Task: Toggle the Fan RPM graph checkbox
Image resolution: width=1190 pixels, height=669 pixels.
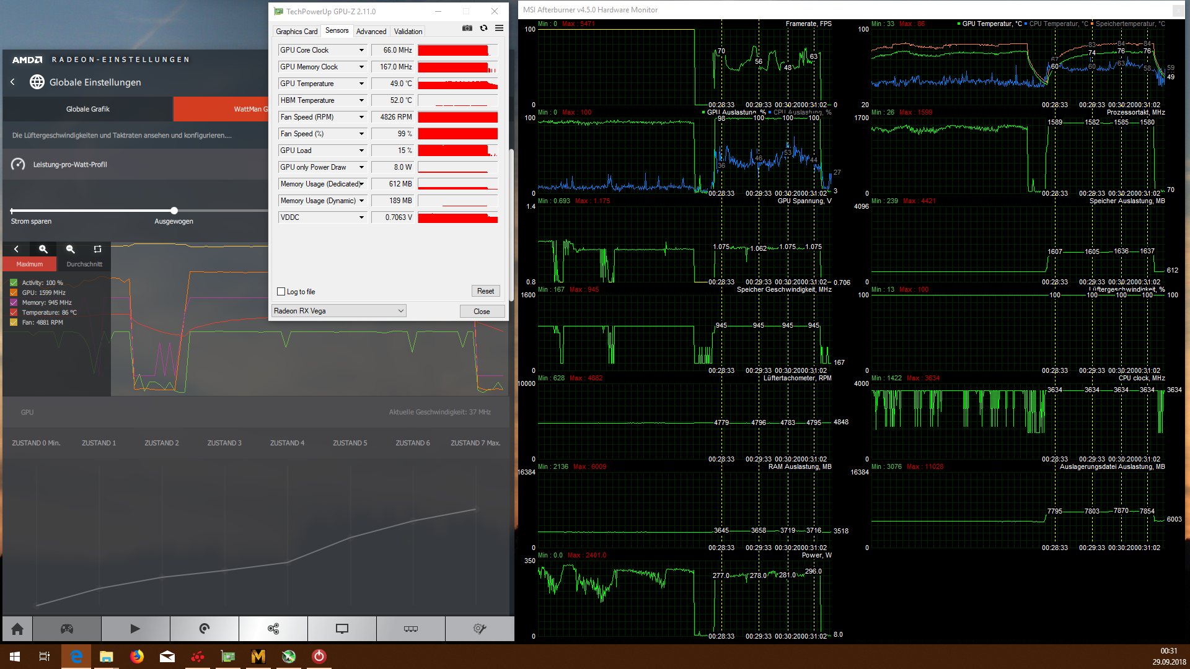Action: pos(14,323)
